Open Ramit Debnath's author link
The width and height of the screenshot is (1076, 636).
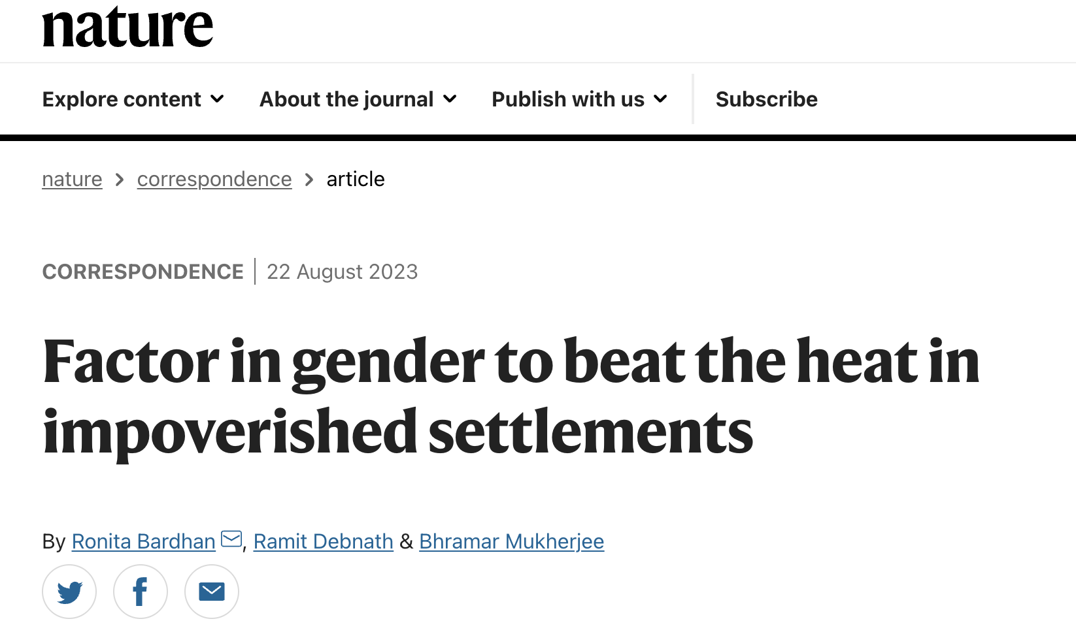tap(324, 541)
